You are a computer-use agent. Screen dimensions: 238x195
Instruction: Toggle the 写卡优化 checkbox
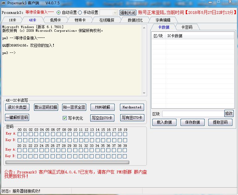65,118
